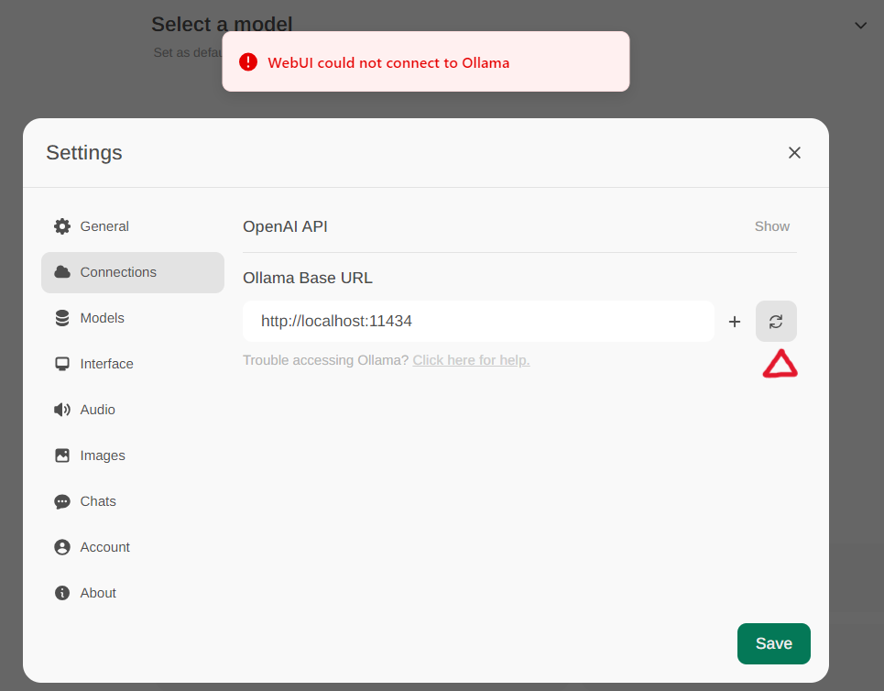This screenshot has width=884, height=691.
Task: Click the Chats speech bubble icon
Action: point(61,500)
